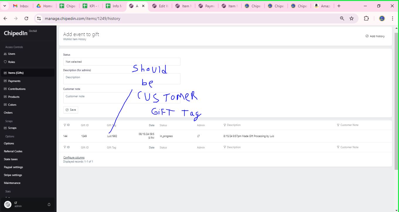
Task: Switch to Amazon tab
Action: coord(322,6)
